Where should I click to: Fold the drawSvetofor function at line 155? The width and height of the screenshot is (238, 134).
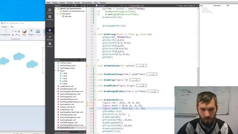click(95, 100)
